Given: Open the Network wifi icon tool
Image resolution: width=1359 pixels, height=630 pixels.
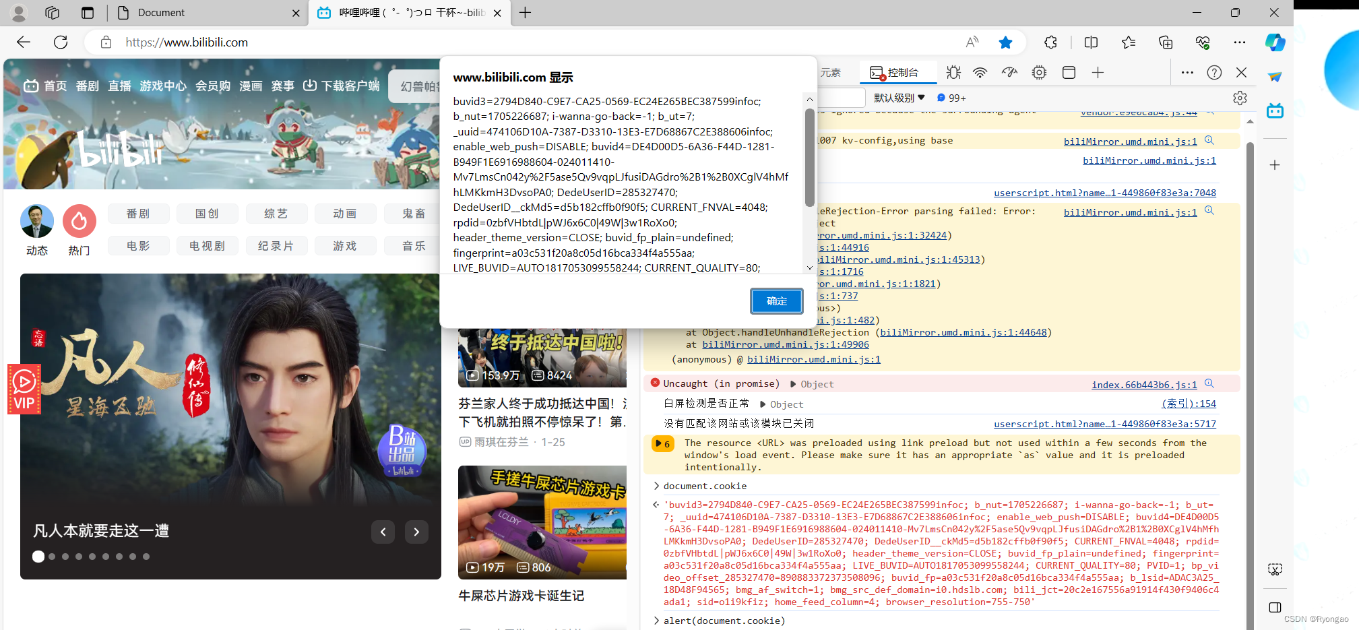Looking at the screenshot, I should (x=980, y=73).
